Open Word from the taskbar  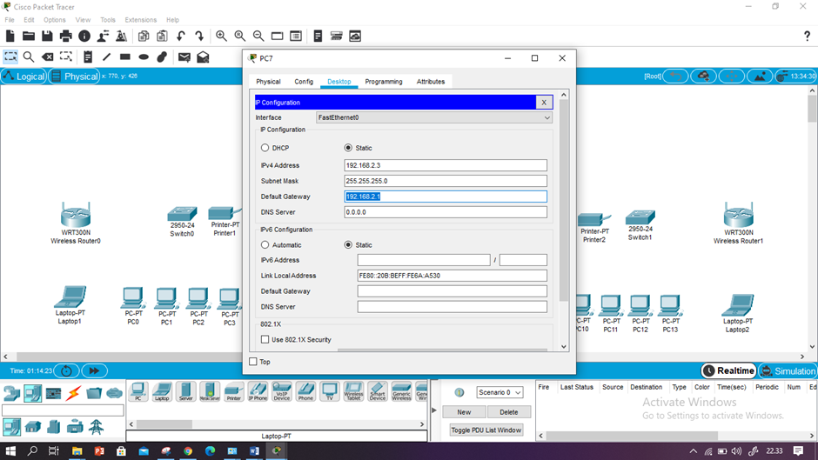click(x=255, y=450)
